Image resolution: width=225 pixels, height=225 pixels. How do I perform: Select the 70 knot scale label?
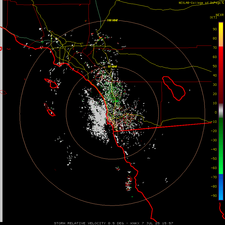[215, 48]
